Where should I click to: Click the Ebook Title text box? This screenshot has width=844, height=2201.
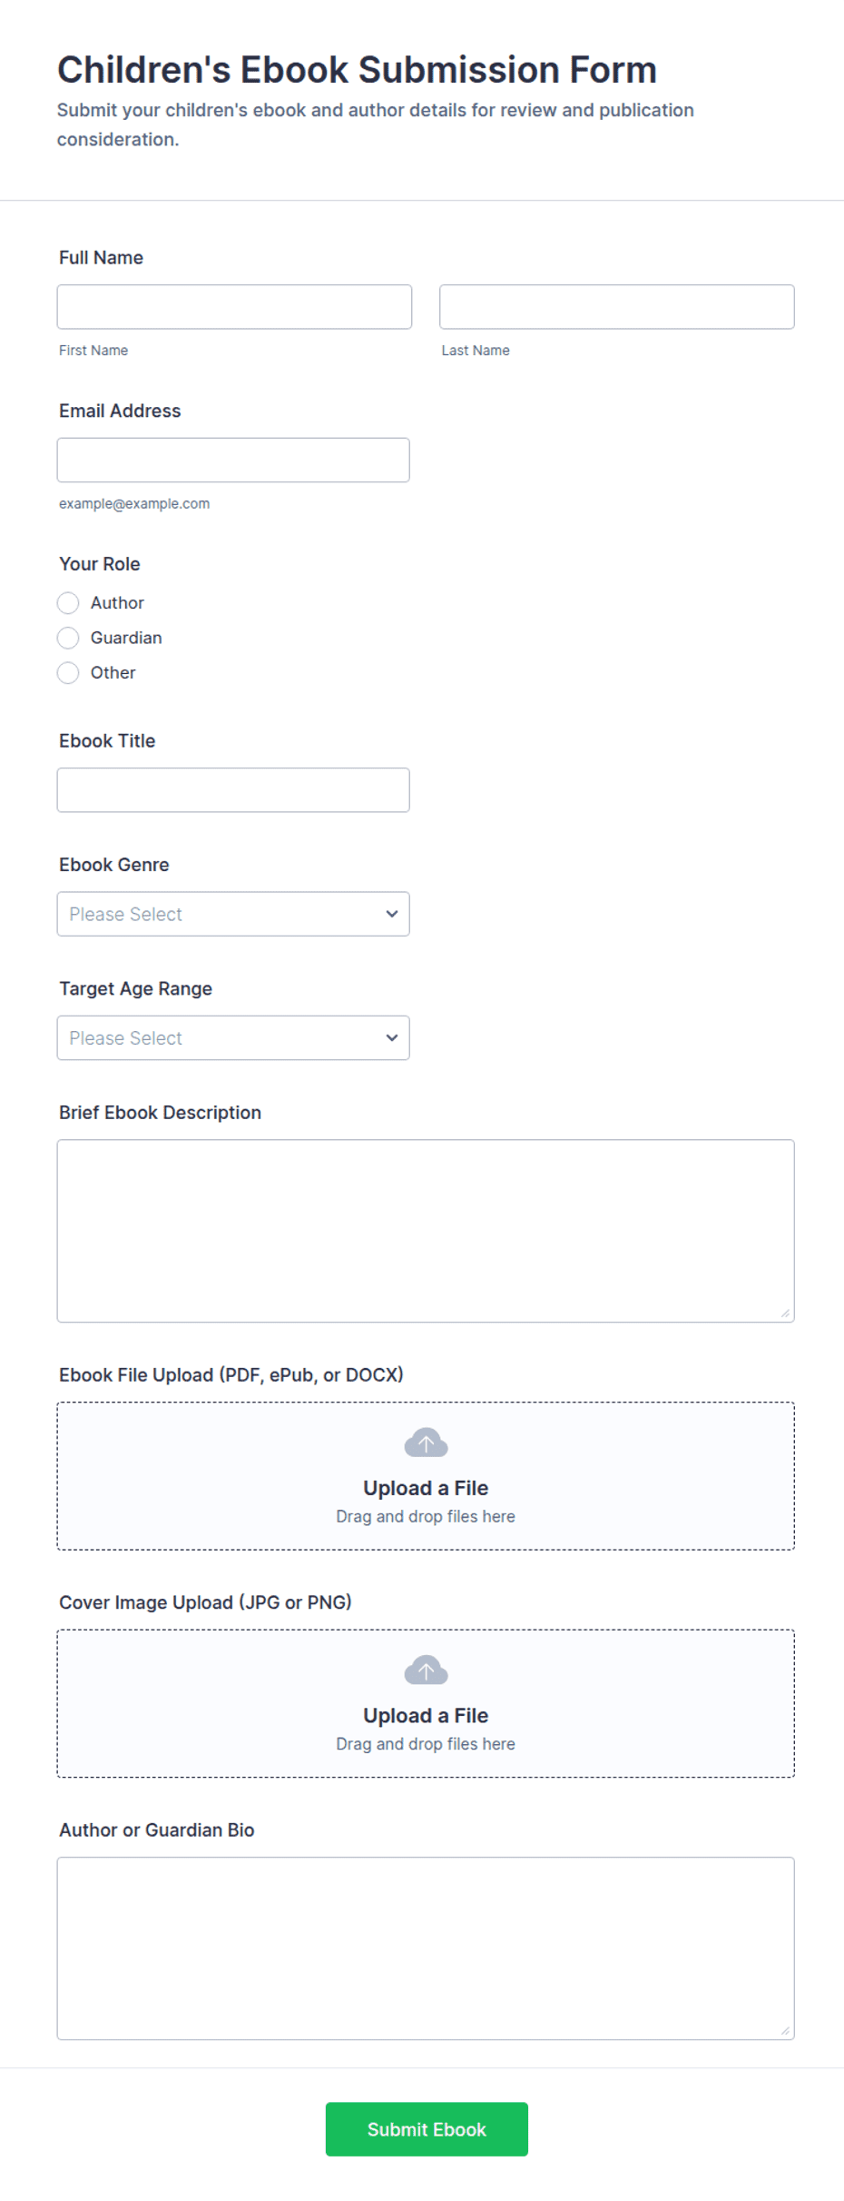tap(233, 790)
